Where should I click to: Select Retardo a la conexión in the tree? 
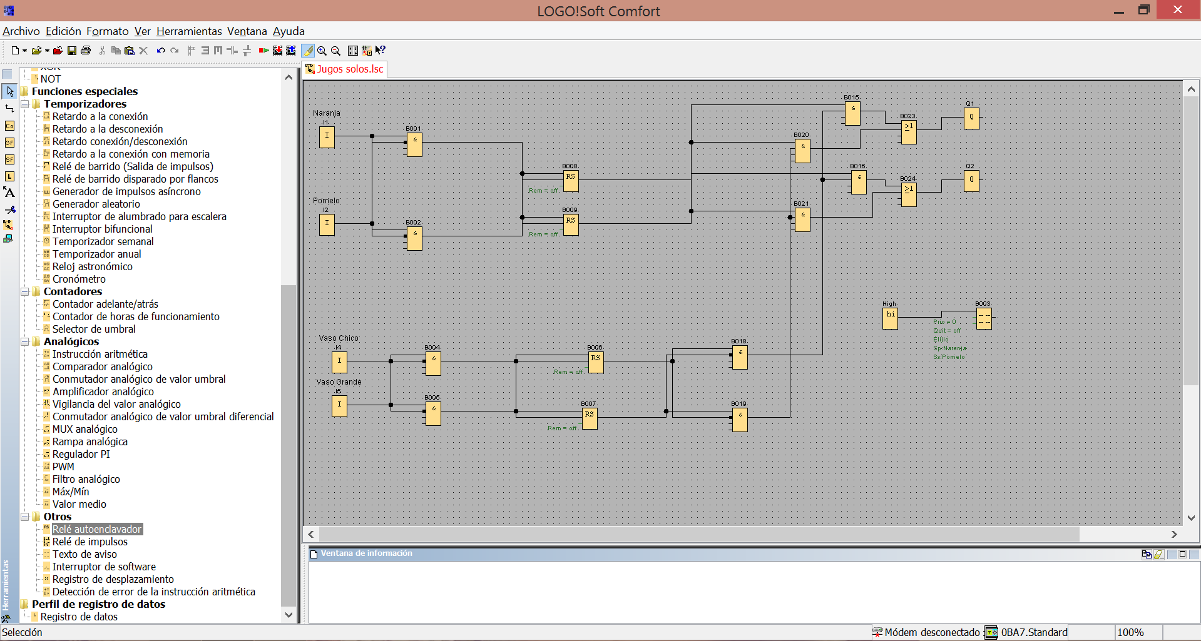pos(100,116)
